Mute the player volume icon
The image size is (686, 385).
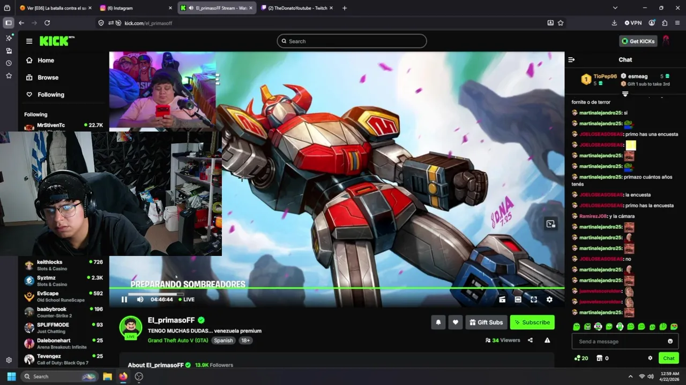click(140, 299)
